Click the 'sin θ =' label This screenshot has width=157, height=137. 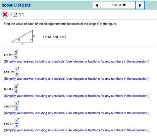(x=8, y=55)
